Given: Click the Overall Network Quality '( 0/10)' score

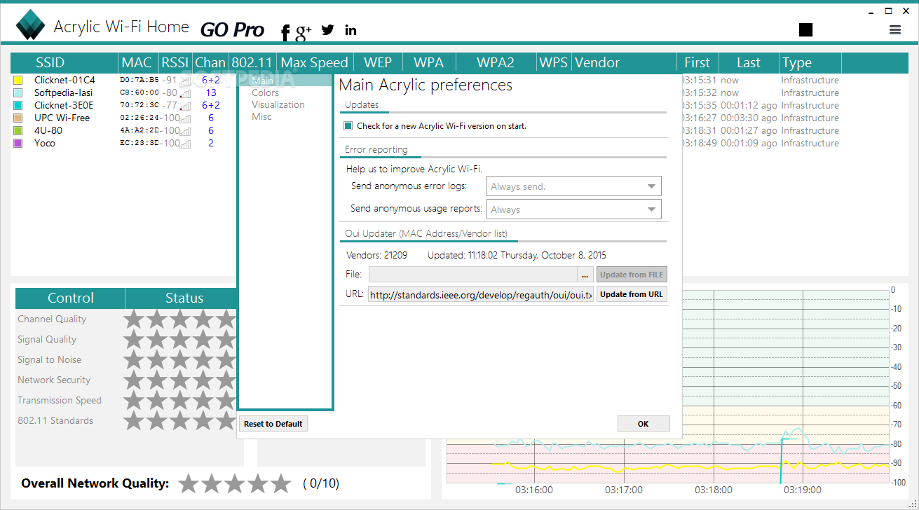Looking at the screenshot, I should point(321,483).
